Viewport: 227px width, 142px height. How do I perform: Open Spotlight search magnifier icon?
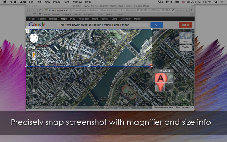[x=216, y=2]
